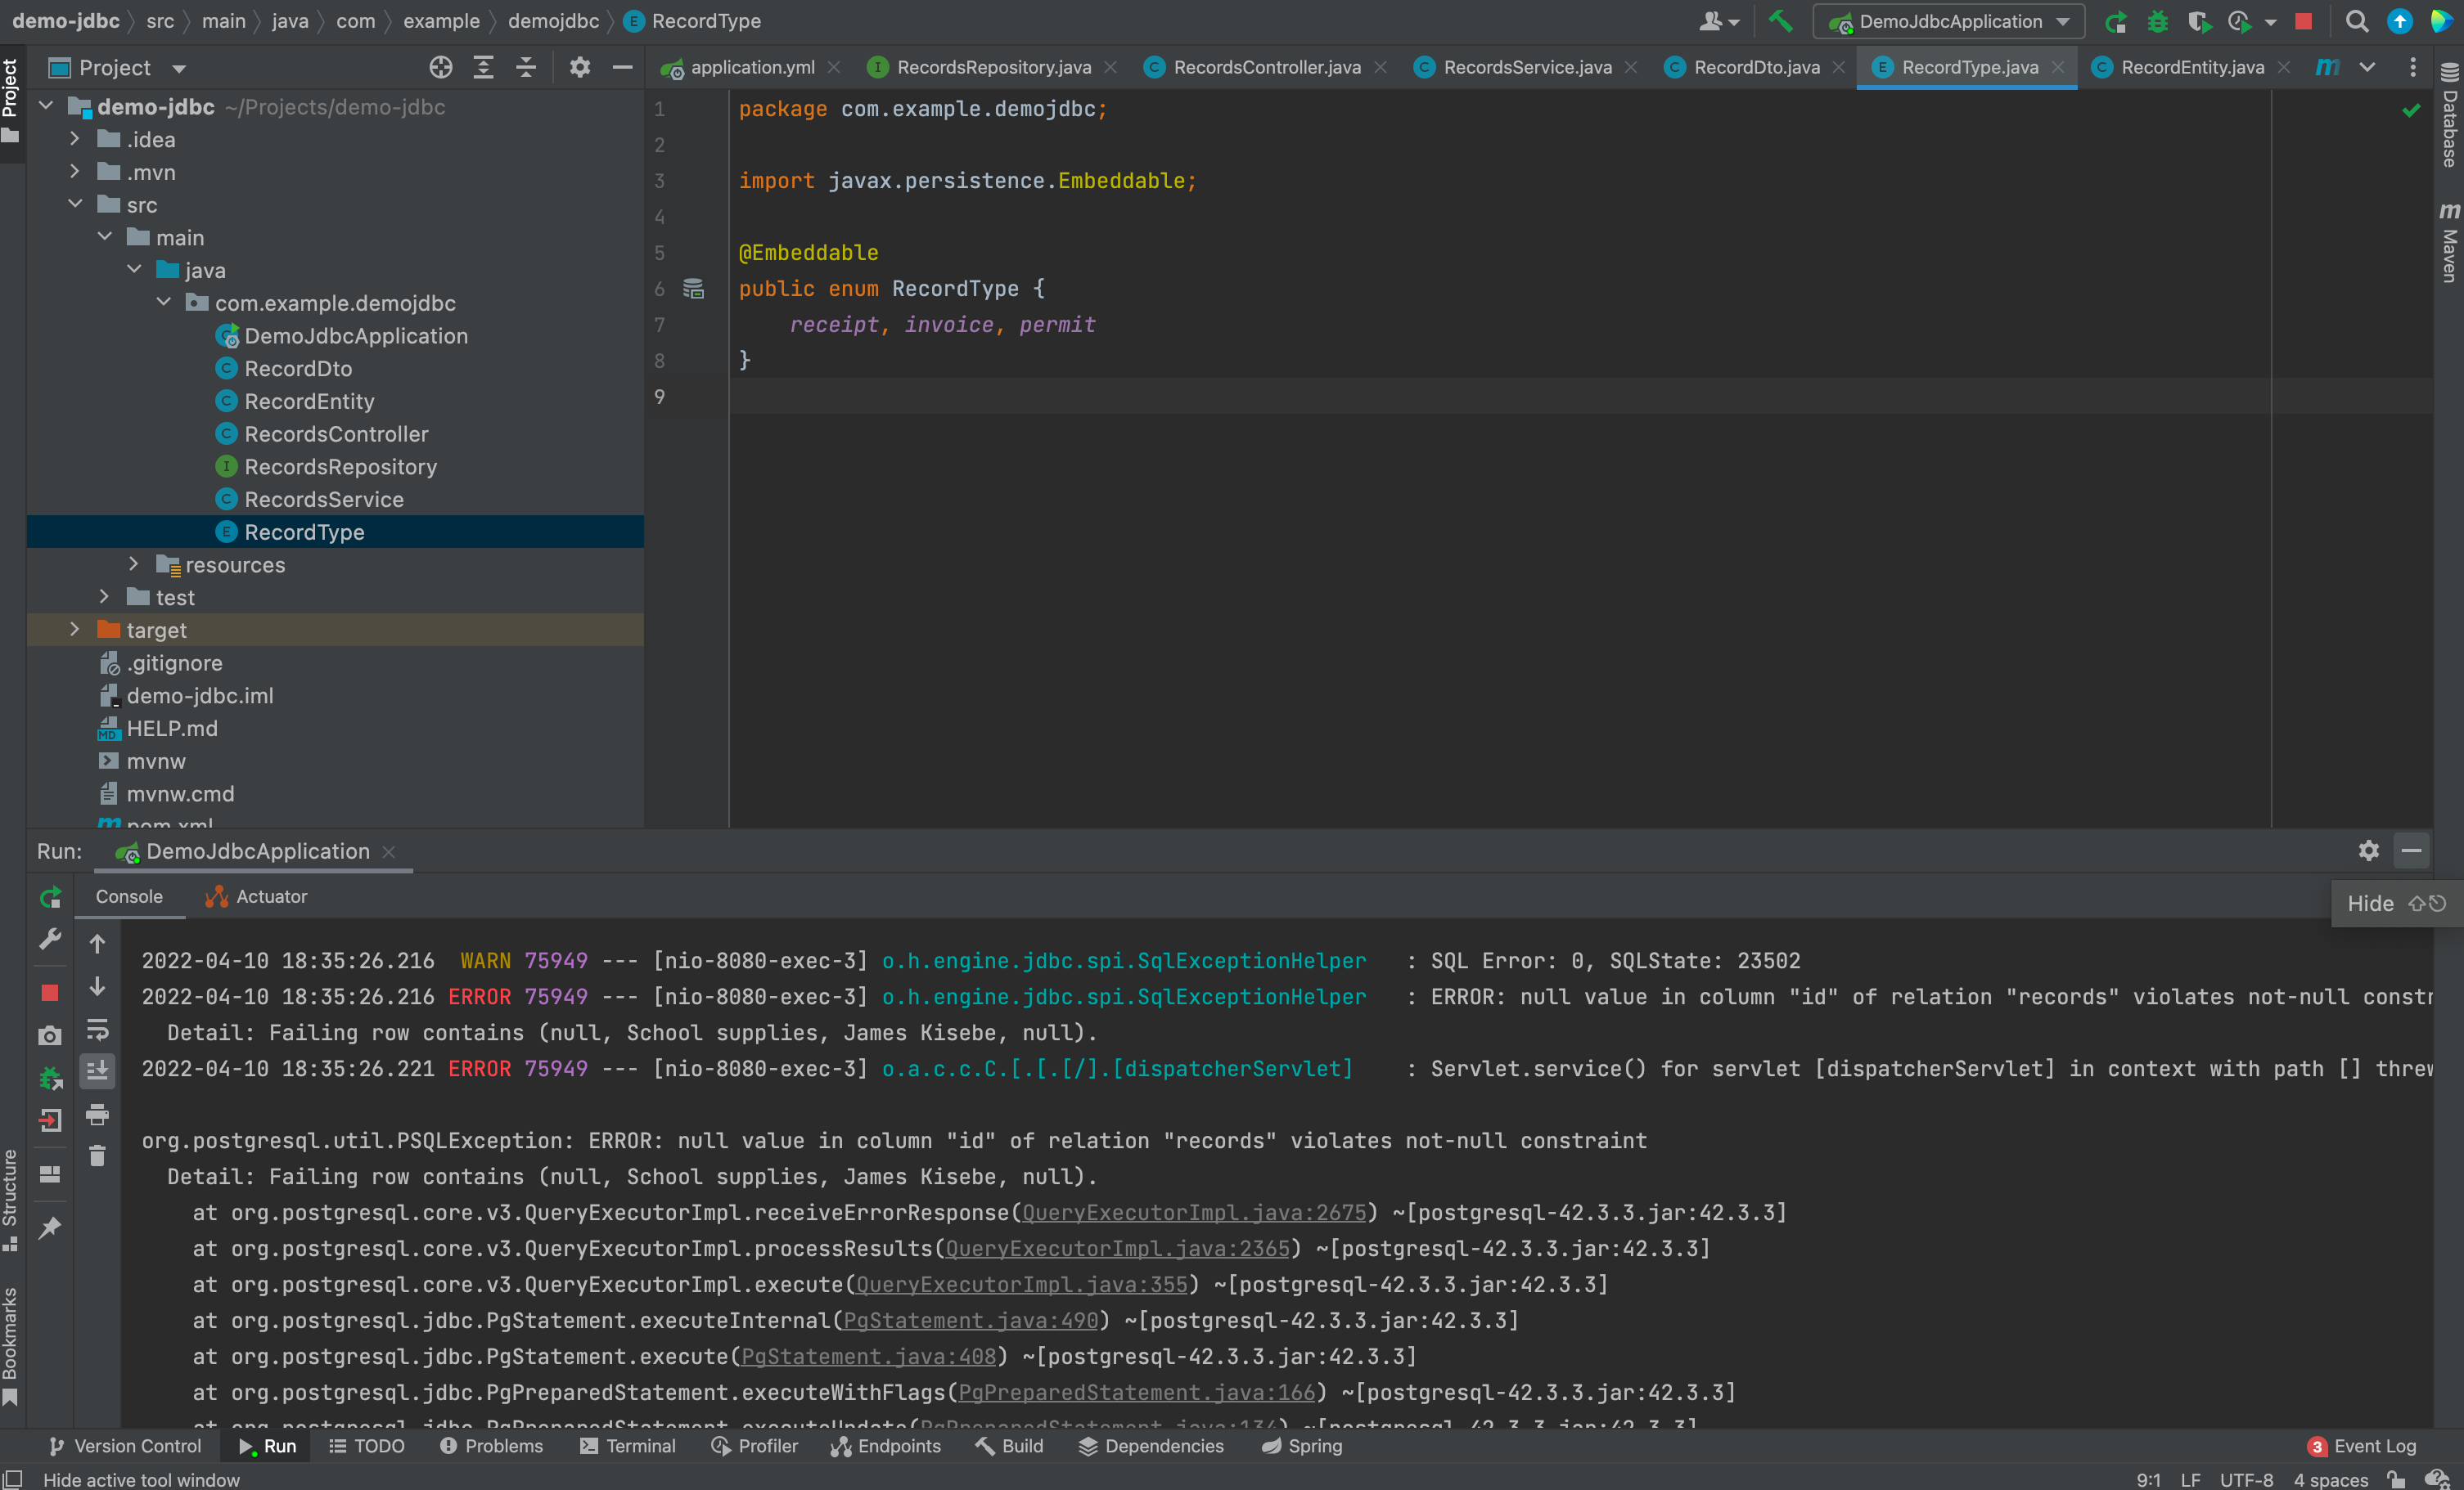Click the console up arrow for previous stack frame
This screenshot has width=2464, height=1490.
click(97, 944)
